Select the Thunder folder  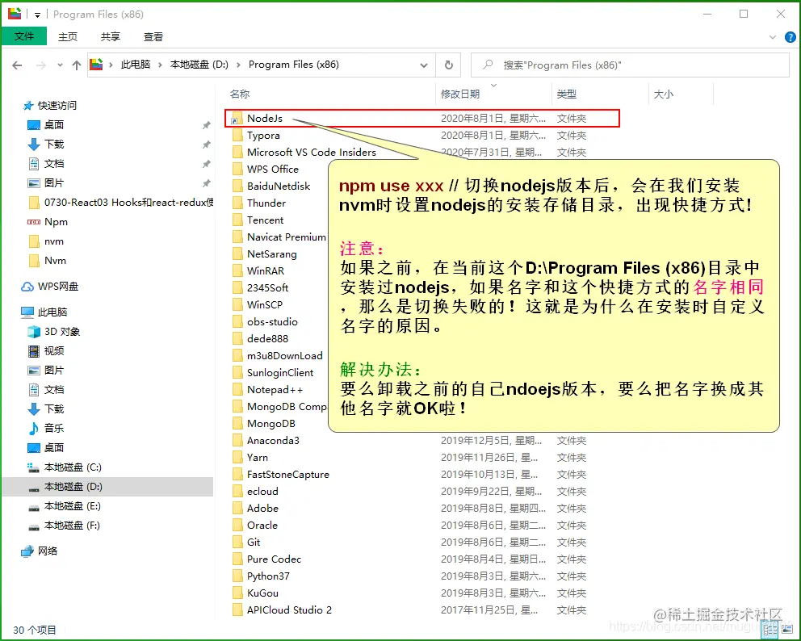[x=259, y=203]
